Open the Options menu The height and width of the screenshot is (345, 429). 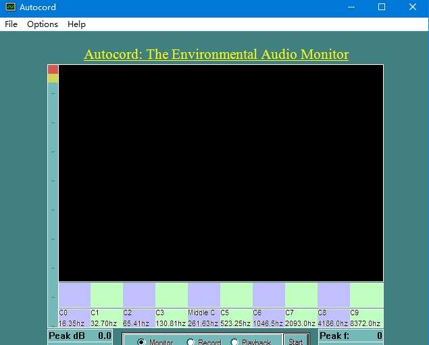(x=43, y=24)
